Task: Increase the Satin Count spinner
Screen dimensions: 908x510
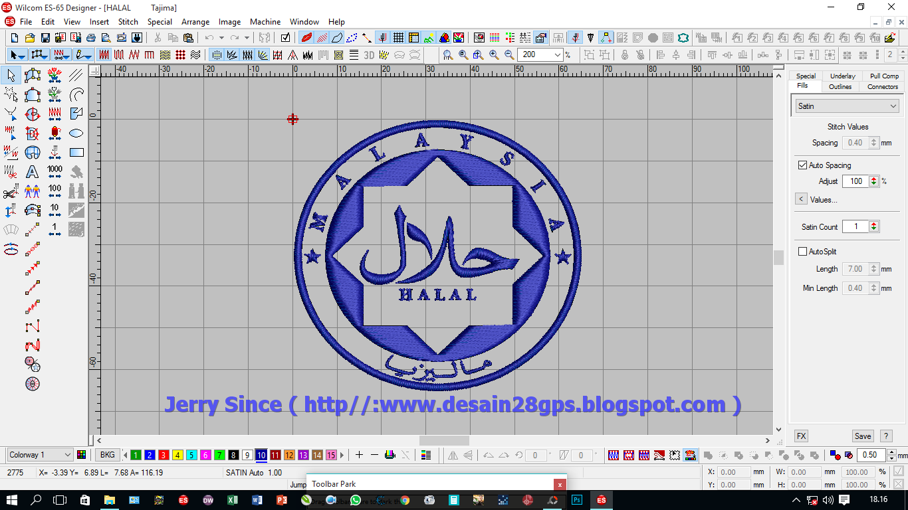Action: coord(873,224)
